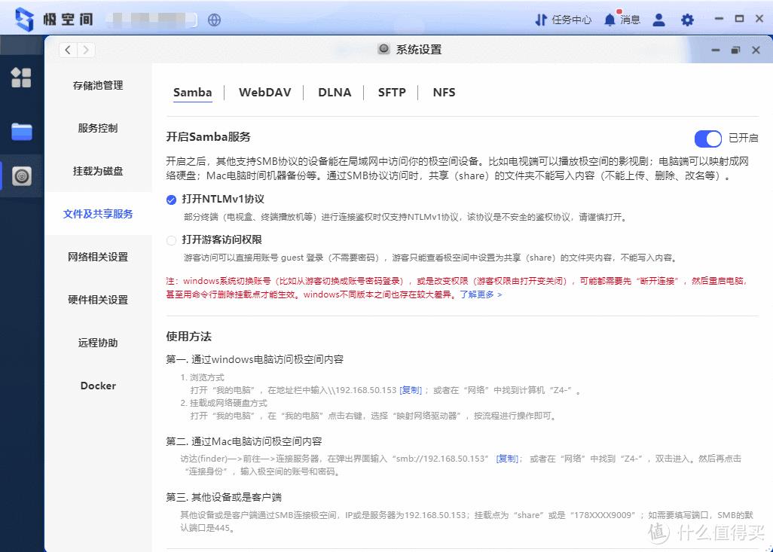773x552 pixels.
Task: Open the app grid sidebar icon
Action: tap(21, 78)
